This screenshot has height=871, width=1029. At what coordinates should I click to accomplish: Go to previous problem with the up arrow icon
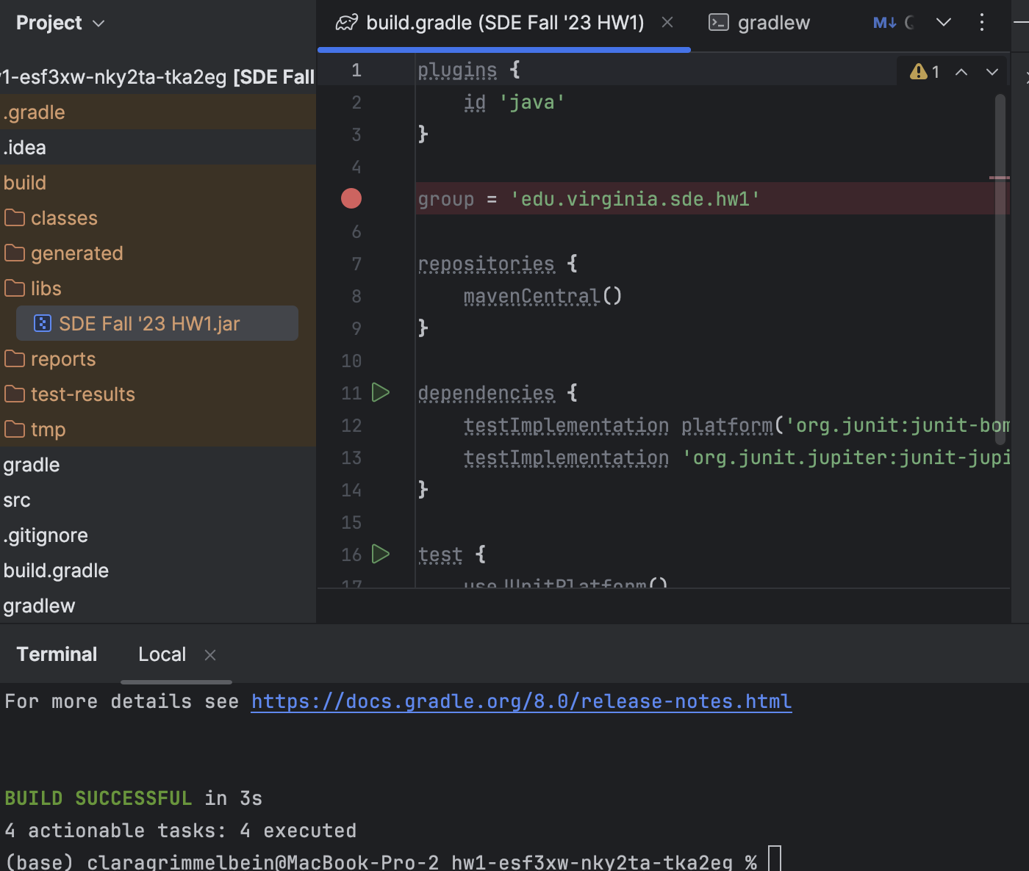961,72
